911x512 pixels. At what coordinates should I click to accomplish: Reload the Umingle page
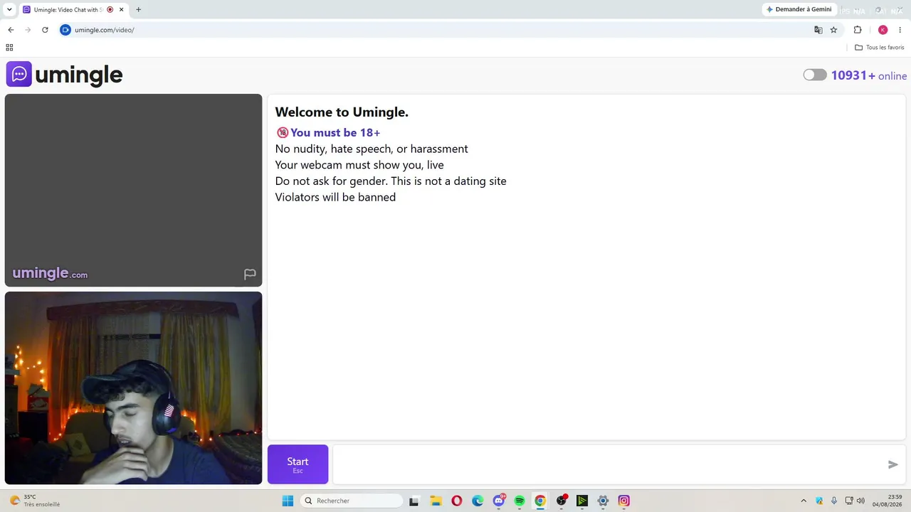click(x=45, y=30)
